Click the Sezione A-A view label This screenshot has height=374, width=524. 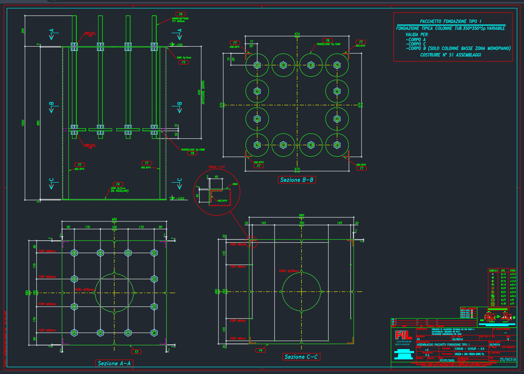tap(114, 363)
